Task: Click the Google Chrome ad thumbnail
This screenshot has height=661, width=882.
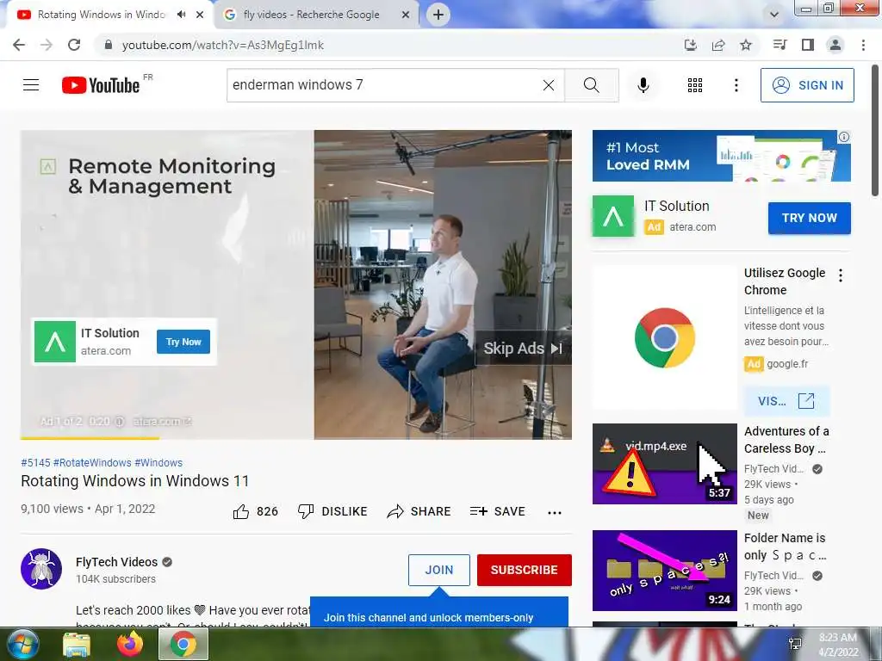Action: pyautogui.click(x=665, y=337)
